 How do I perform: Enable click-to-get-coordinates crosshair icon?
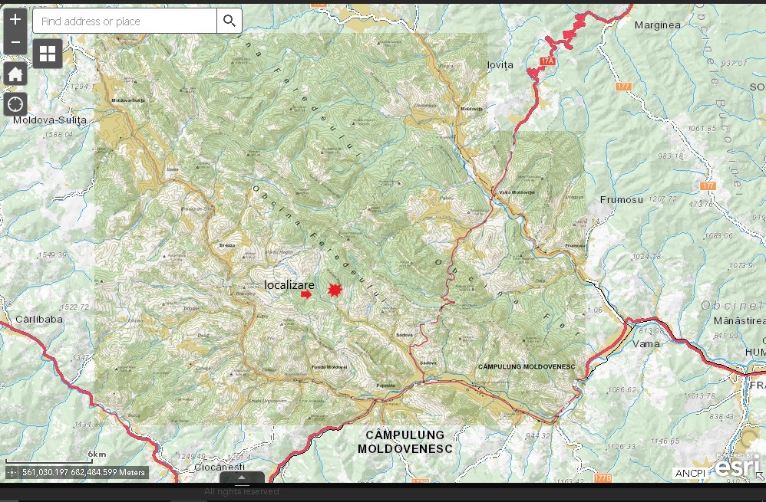(12, 473)
